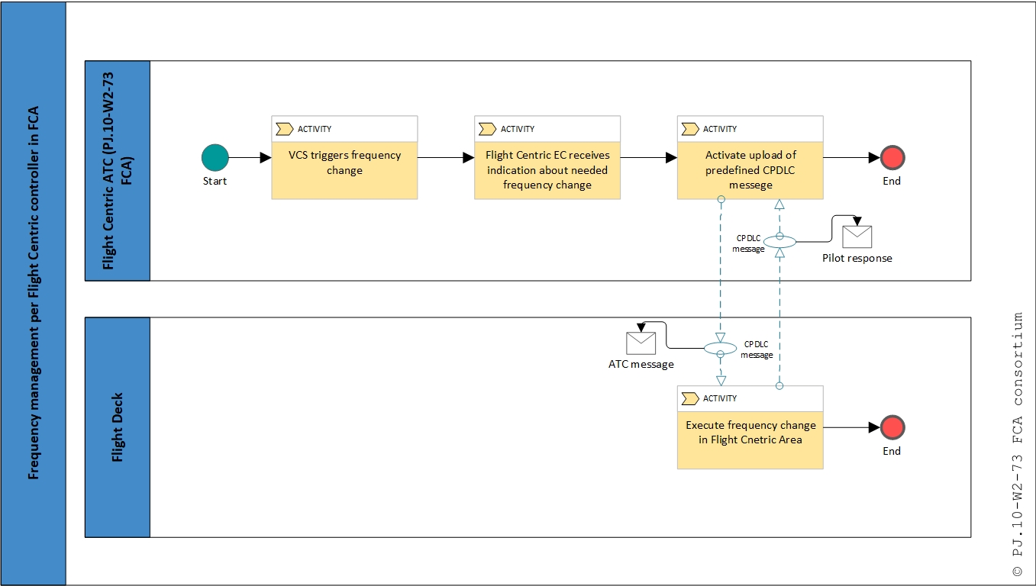Click the green Start event circle
The height and width of the screenshot is (586, 1036).
pyautogui.click(x=215, y=158)
